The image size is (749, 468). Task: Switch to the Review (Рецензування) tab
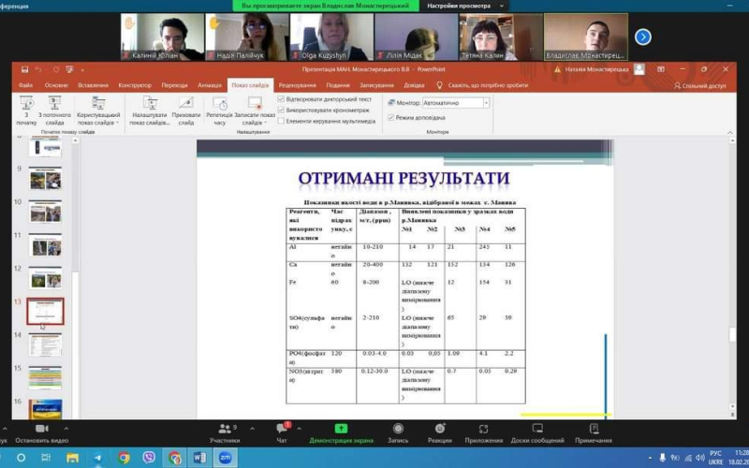tap(297, 85)
